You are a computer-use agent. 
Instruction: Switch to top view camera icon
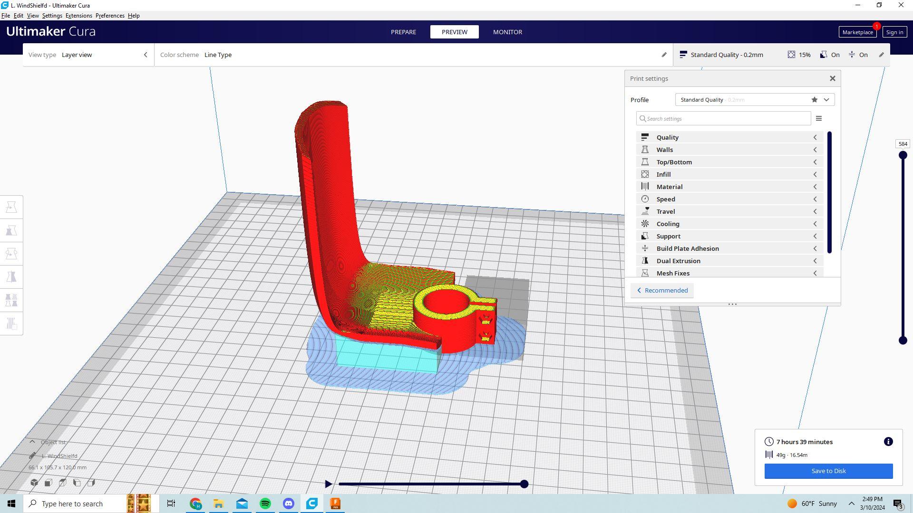63,483
